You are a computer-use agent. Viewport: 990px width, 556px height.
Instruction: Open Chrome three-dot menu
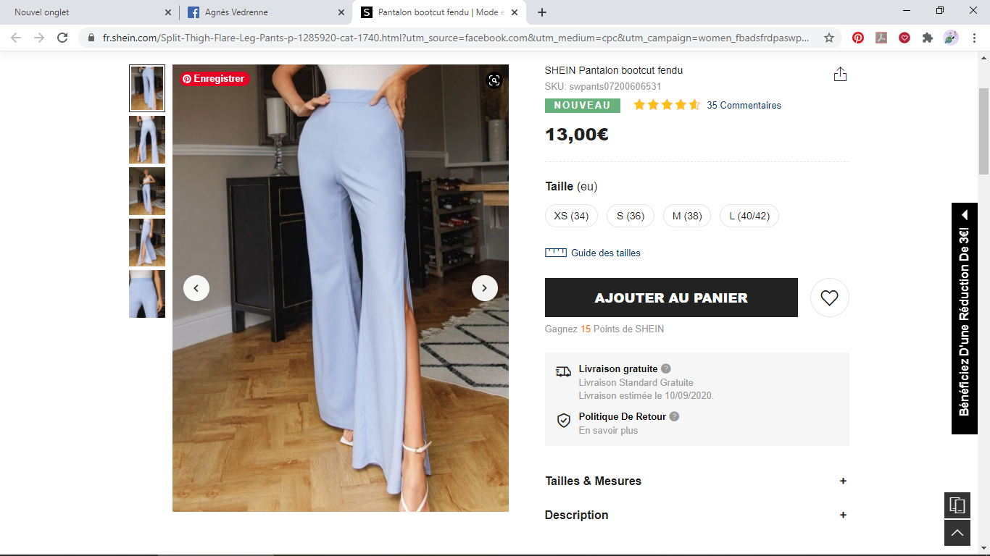[x=975, y=38]
